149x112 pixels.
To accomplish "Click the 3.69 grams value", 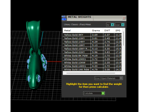I will click(x=95, y=35).
